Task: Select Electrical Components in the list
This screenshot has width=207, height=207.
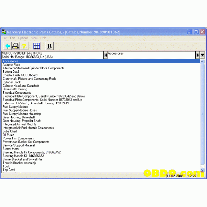Action: tap(17, 93)
